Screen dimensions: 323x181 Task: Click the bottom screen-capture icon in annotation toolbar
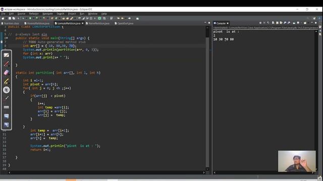tap(7, 125)
